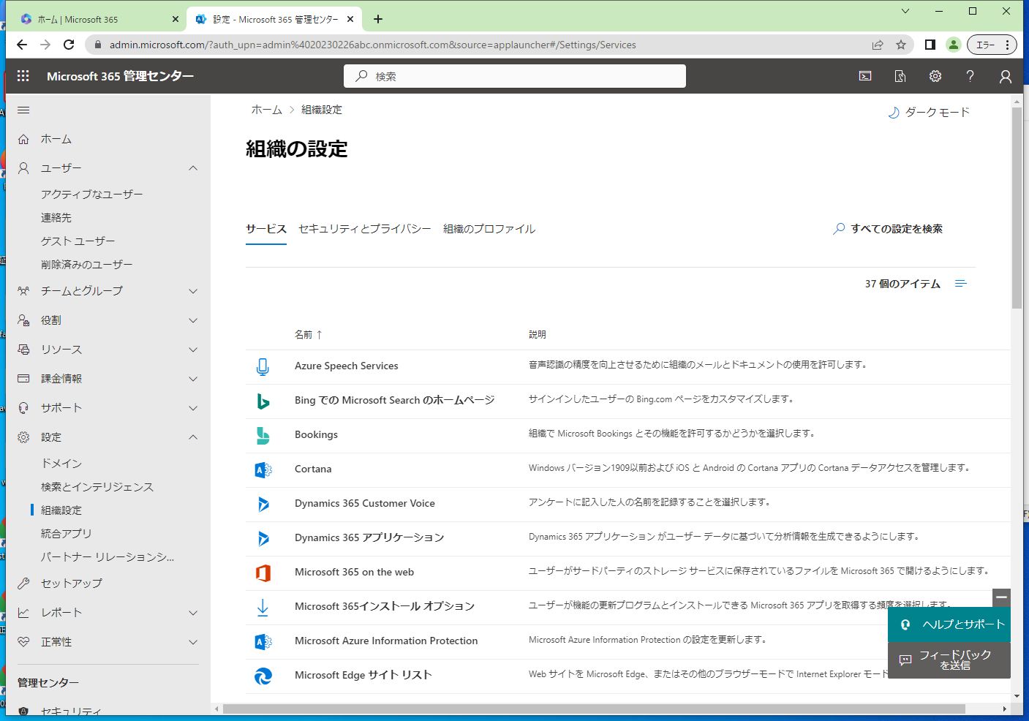Open ドメイン under settings
The width and height of the screenshot is (1029, 721).
coord(61,464)
